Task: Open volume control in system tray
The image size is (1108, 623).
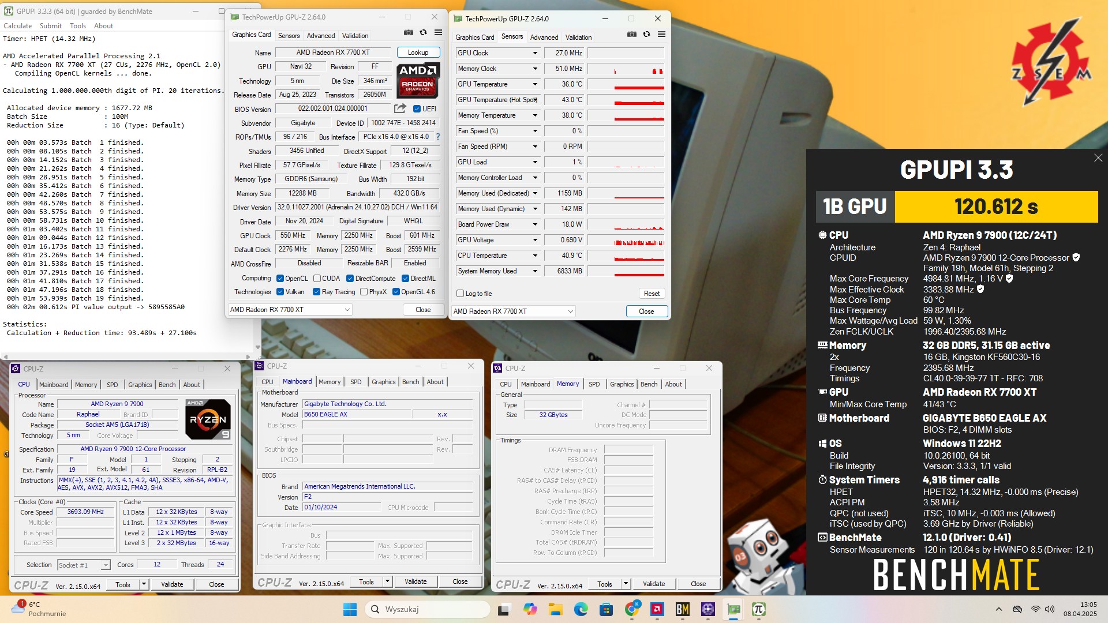Action: click(1049, 609)
